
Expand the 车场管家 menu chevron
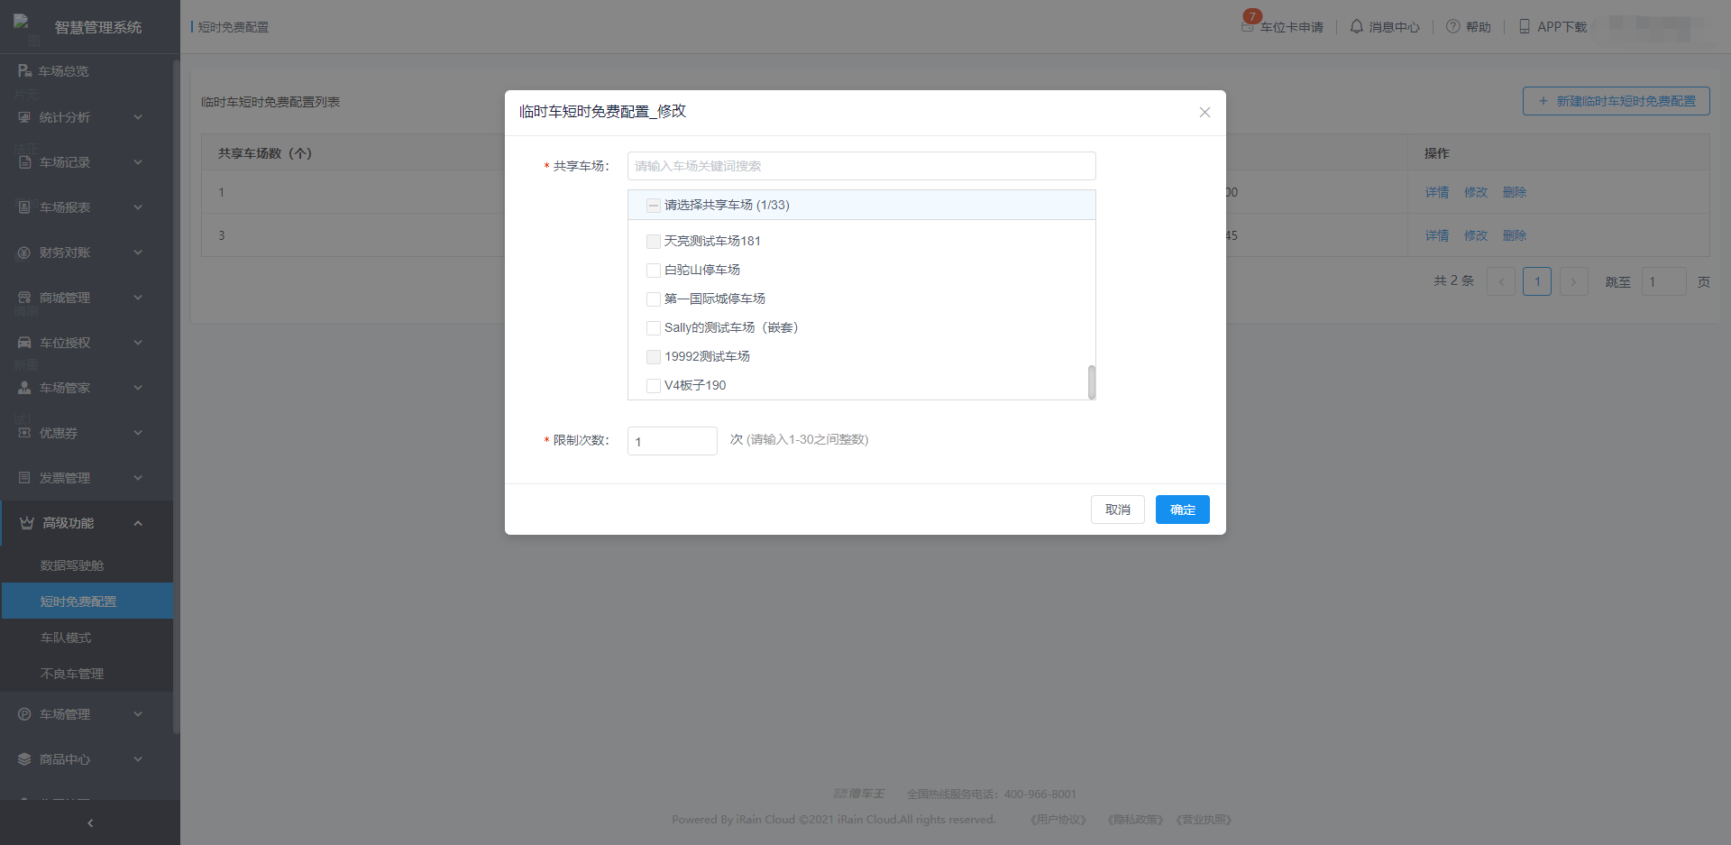[x=138, y=388]
